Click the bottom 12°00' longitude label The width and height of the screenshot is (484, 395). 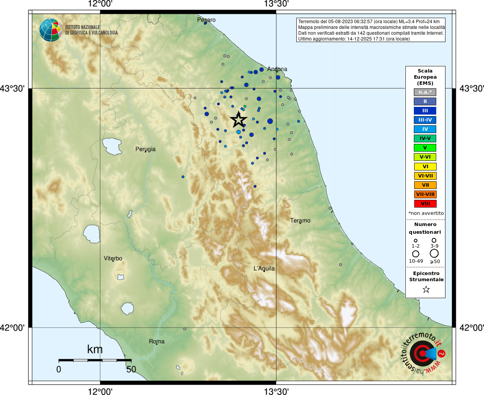pos(100,391)
